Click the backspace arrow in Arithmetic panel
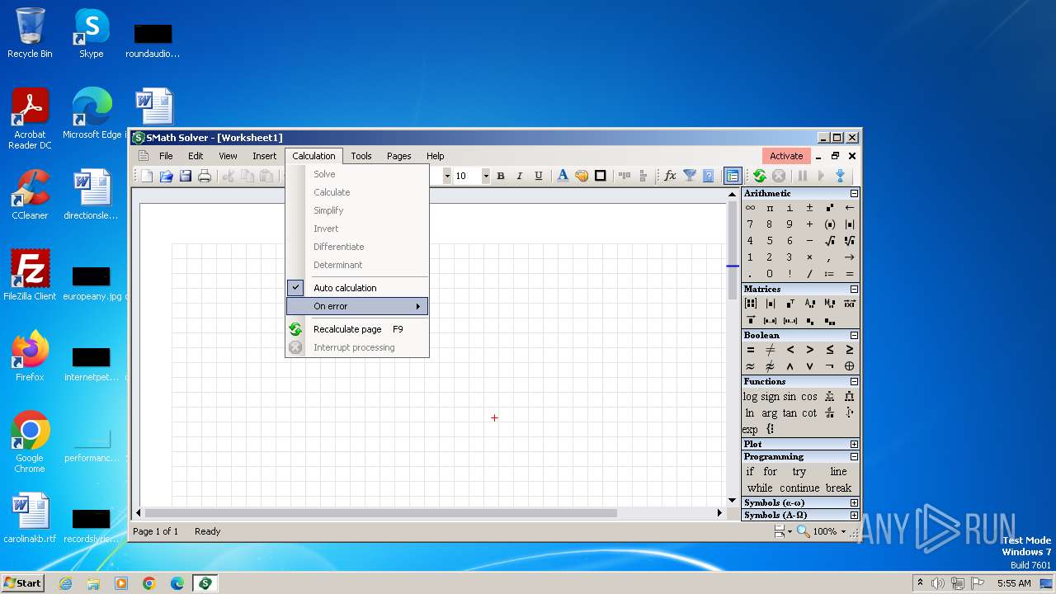The image size is (1056, 594). coord(849,208)
